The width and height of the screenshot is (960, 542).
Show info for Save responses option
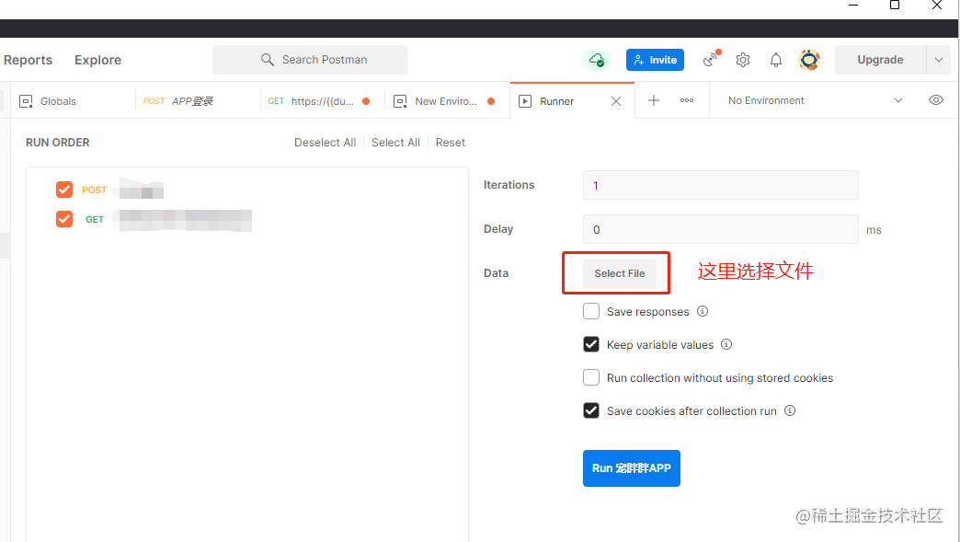point(703,311)
